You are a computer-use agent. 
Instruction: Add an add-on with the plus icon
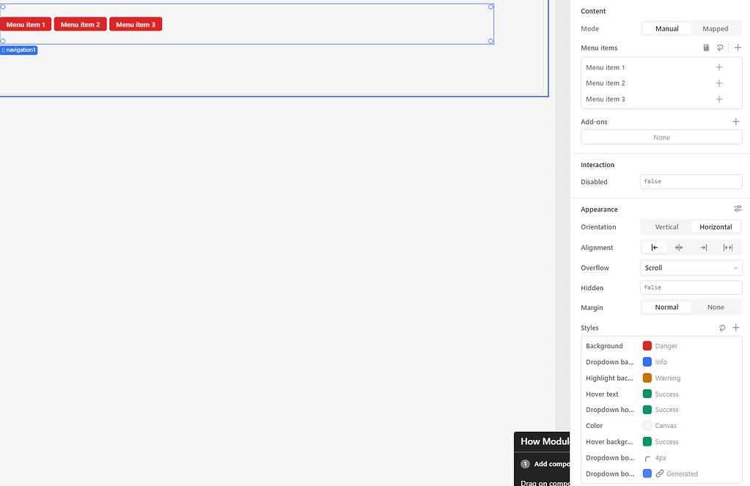click(736, 121)
